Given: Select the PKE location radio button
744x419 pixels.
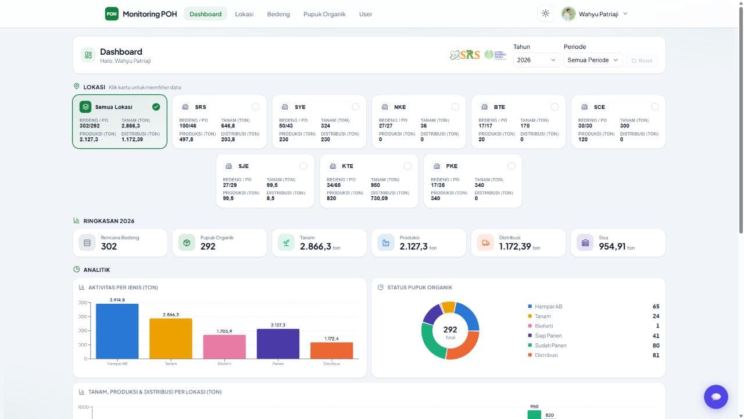Looking at the screenshot, I should (511, 166).
